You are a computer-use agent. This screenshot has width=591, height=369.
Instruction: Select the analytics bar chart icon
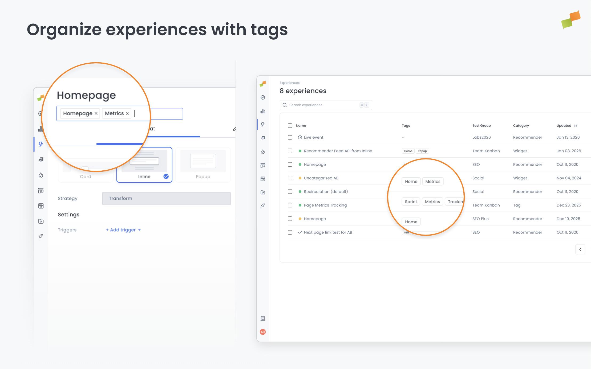tap(263, 111)
